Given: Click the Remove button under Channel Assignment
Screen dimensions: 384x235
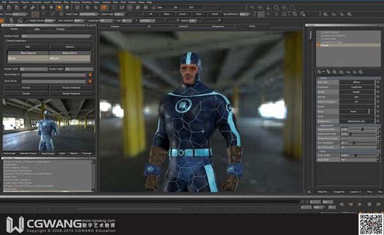Looking at the screenshot, I should tap(70, 47).
